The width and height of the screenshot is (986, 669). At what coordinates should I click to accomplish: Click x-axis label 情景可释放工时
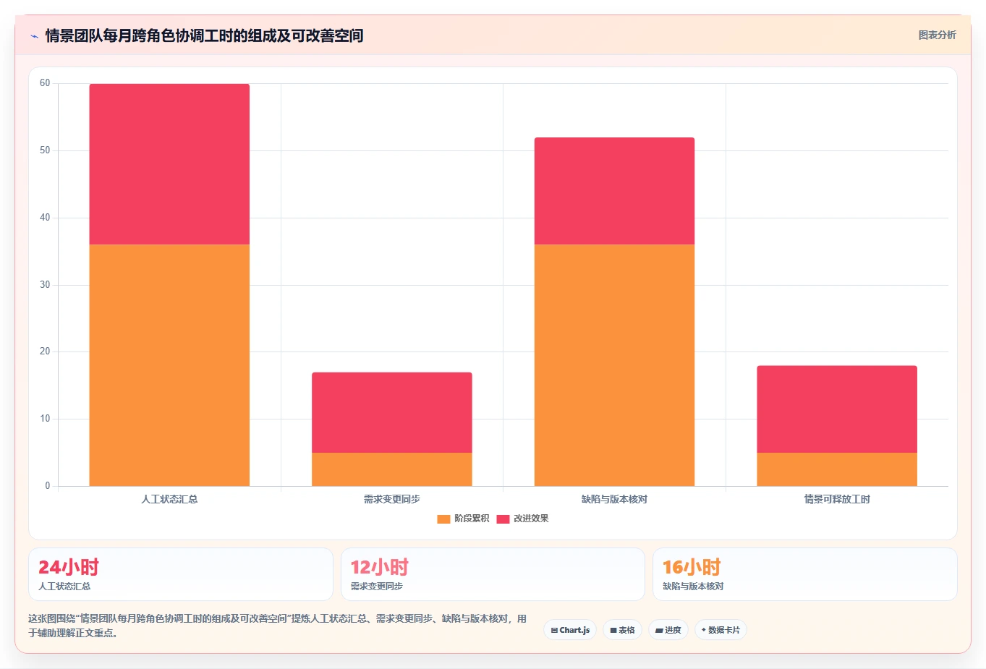point(837,499)
